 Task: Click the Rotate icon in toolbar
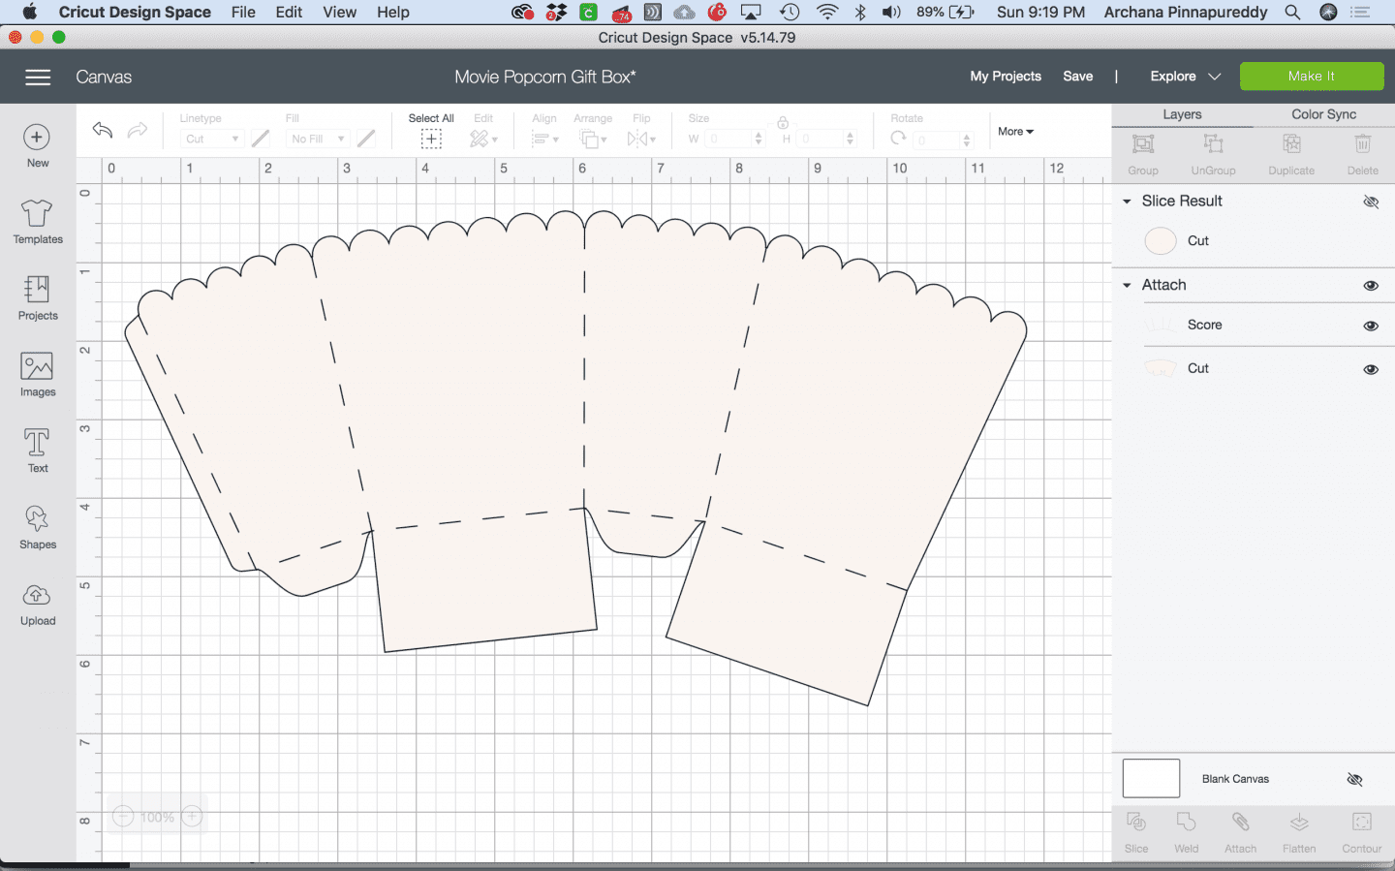[x=898, y=139]
